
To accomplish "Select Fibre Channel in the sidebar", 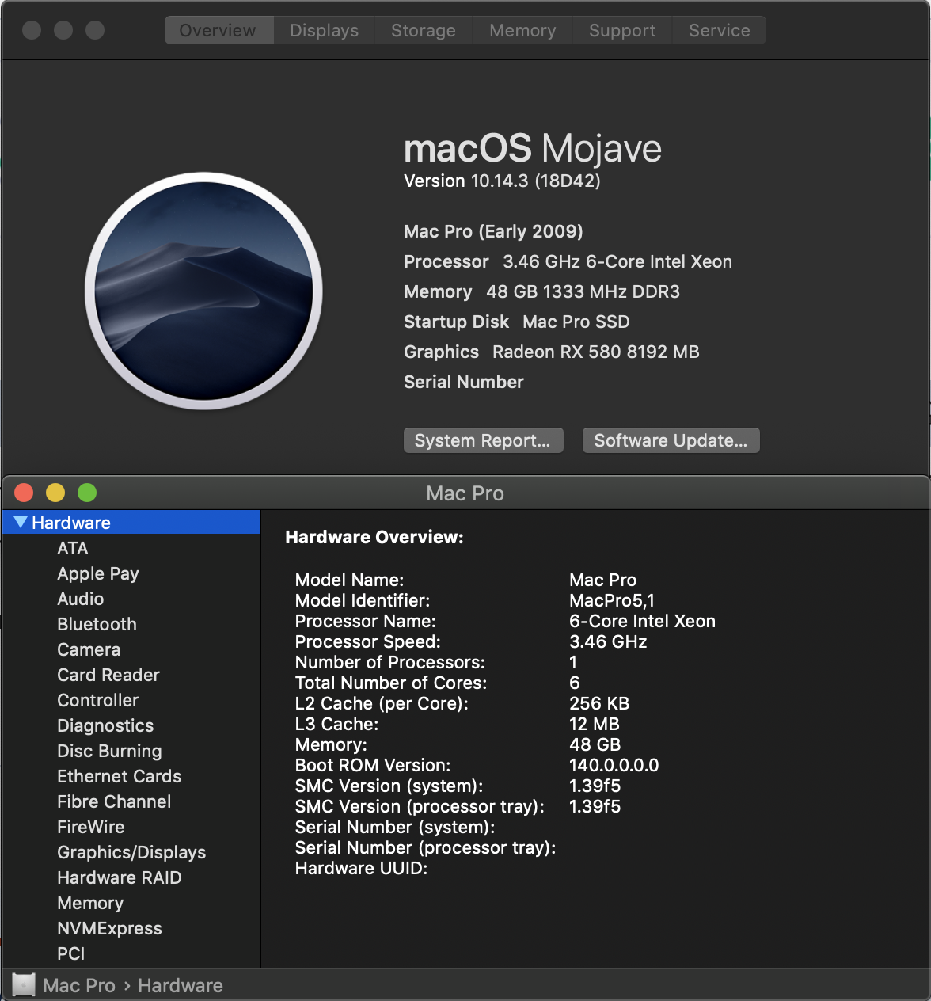I will (114, 801).
